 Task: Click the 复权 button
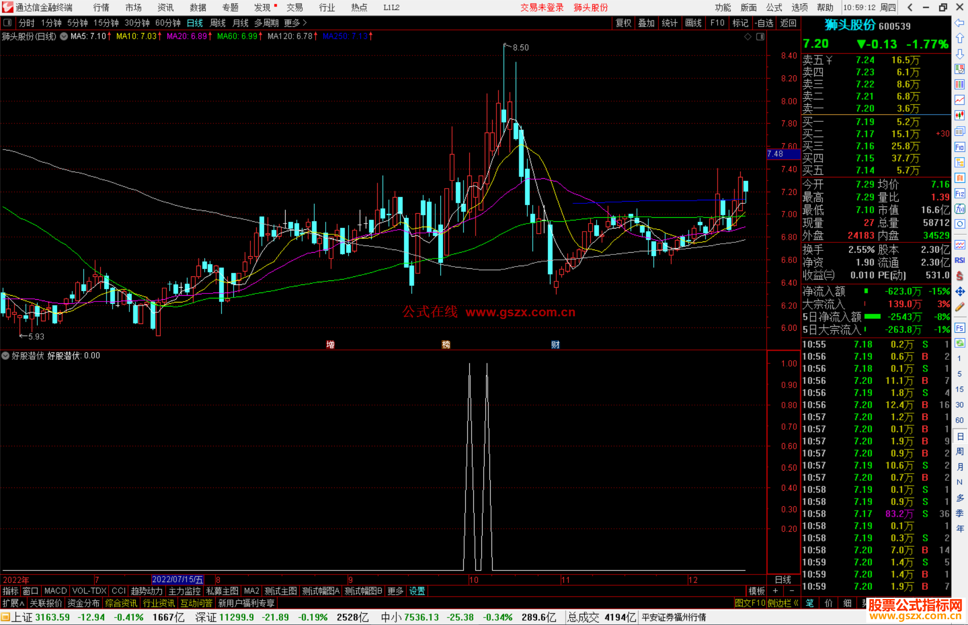point(623,23)
